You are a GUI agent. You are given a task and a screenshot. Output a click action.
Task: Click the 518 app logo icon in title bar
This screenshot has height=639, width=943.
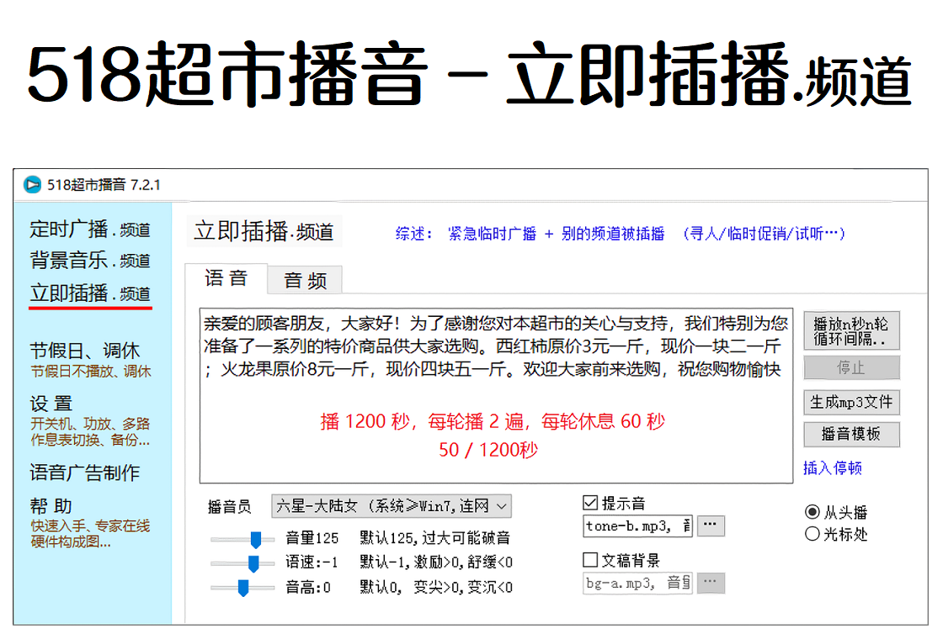pyautogui.click(x=31, y=184)
